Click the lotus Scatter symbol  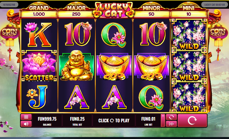(x=39, y=66)
